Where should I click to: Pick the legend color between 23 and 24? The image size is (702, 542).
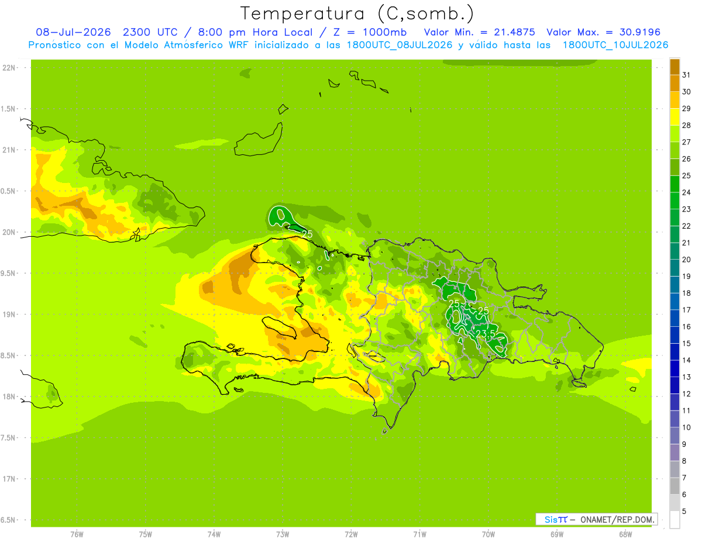point(675,201)
